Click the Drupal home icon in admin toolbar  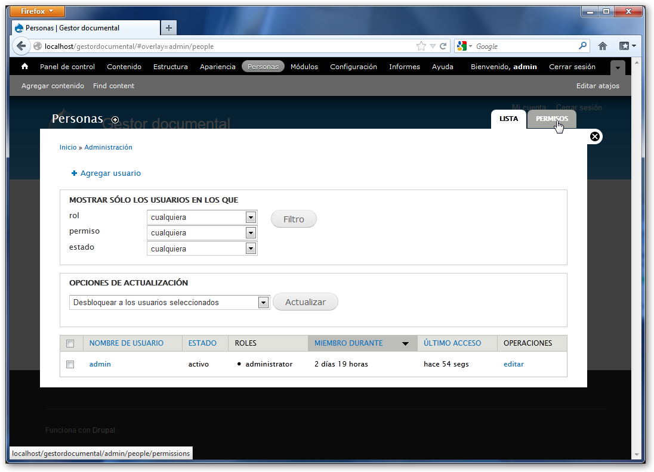click(x=24, y=67)
